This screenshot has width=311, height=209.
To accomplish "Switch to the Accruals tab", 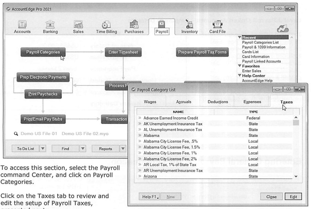I will click(184, 102).
